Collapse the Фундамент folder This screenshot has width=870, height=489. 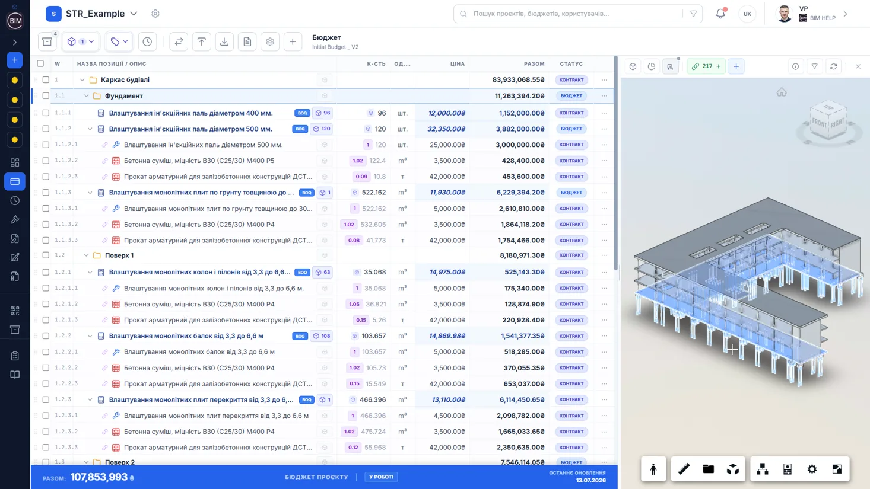(x=86, y=95)
